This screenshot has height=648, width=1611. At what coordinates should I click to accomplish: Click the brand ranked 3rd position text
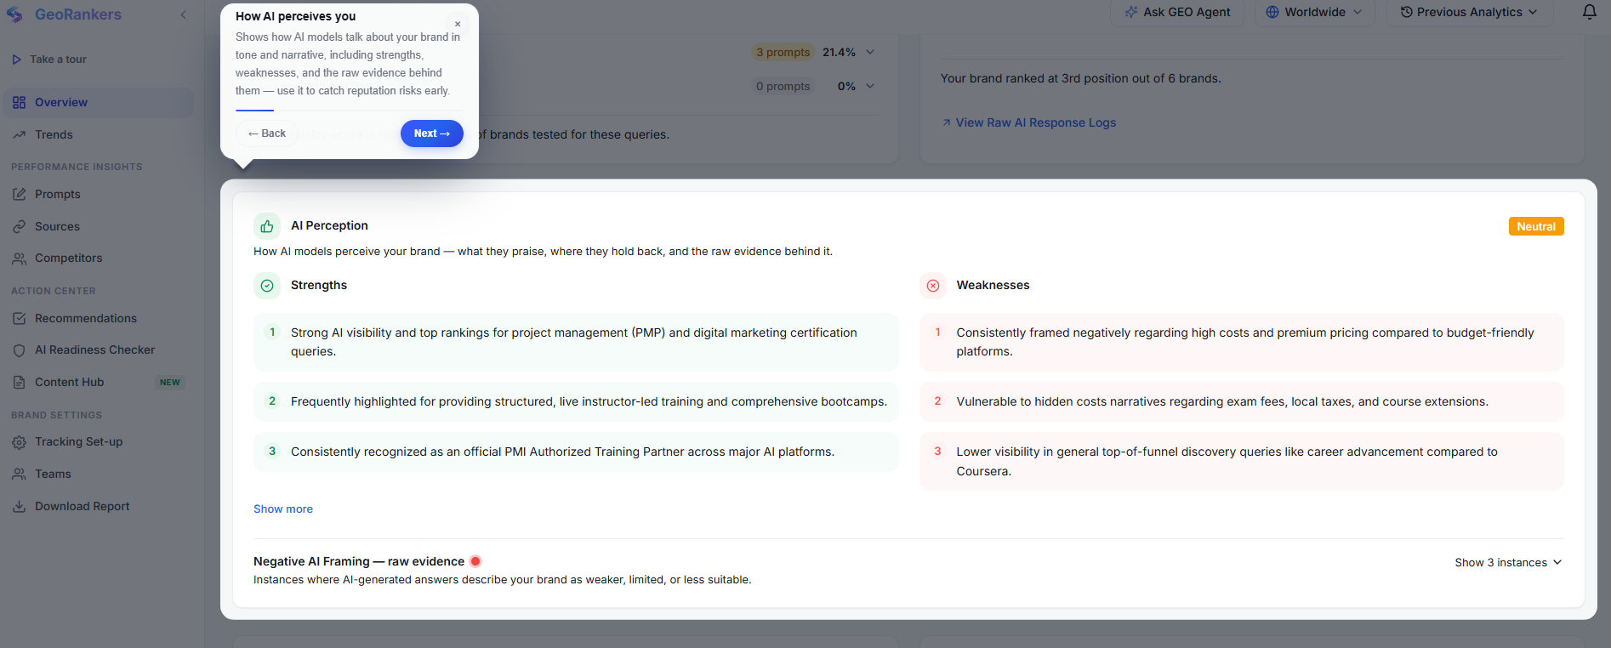coord(1080,78)
